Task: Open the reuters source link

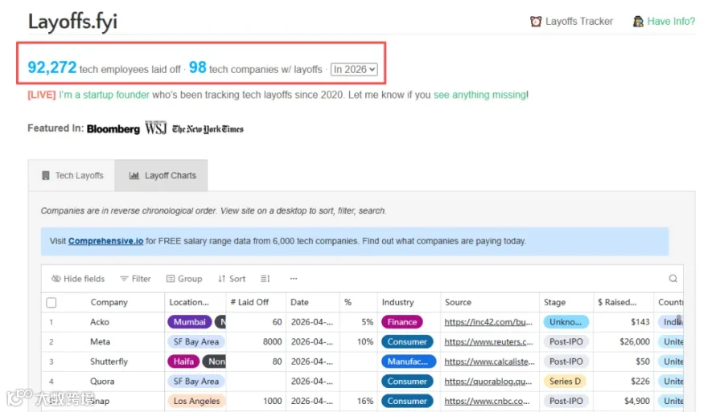Action: click(488, 342)
